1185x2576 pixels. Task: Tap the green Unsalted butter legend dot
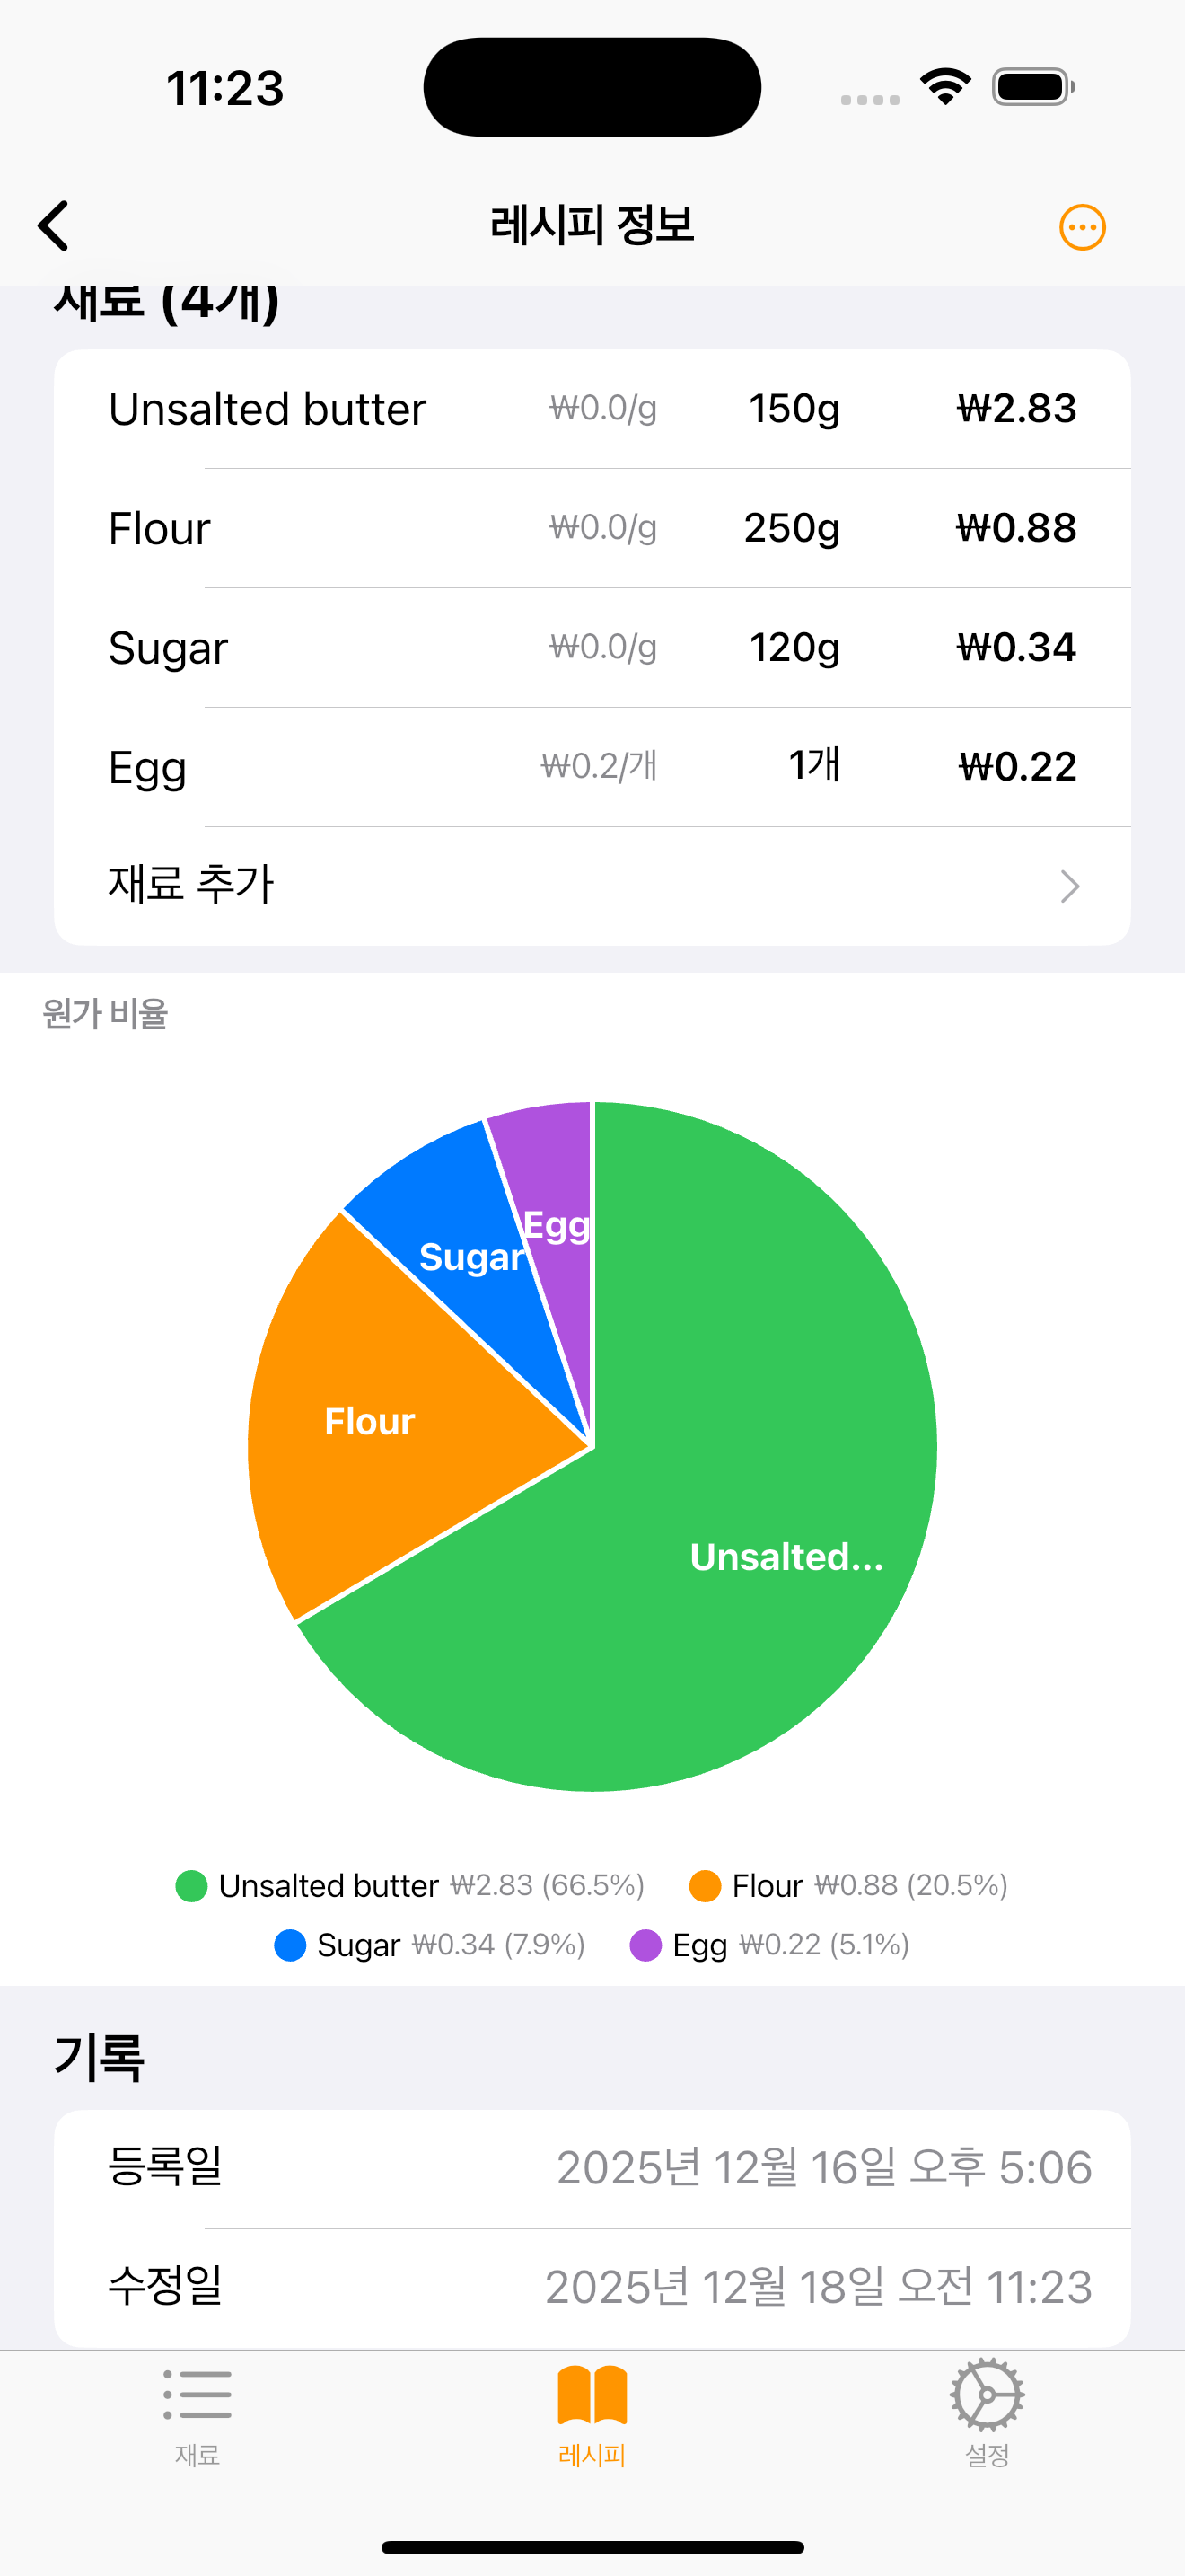click(x=191, y=1886)
